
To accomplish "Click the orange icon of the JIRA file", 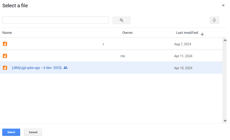I will pyautogui.click(x=5, y=68).
